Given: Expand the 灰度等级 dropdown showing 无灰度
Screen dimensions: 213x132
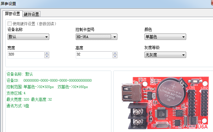Looking at the screenshot, I should pos(165,55).
